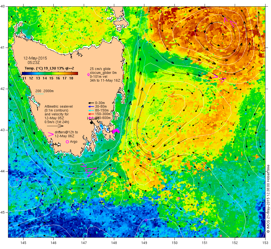Click drifter tracks south of Tasmania
This screenshot has width=271, height=249.
tap(88, 170)
